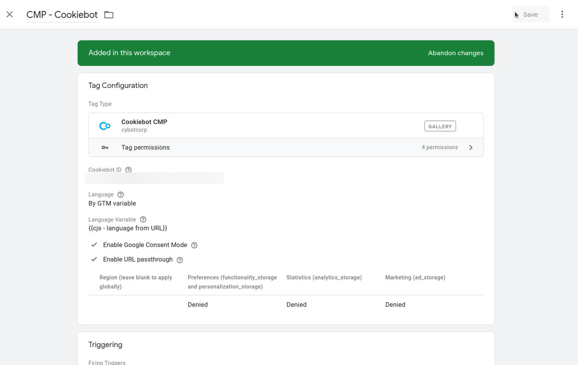Open the folder icon next to the tag name
Viewport: 578px width, 365px height.
click(108, 15)
